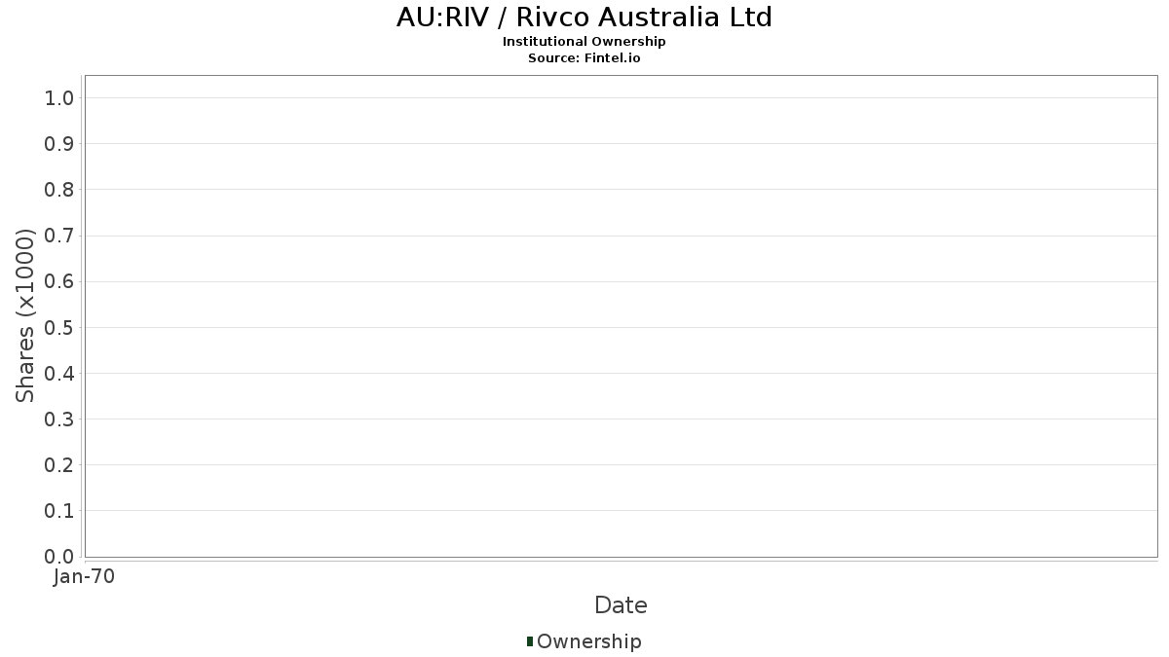The image size is (1169, 657).
Task: Select the 0.8 y-axis tick label
Action: coord(59,190)
